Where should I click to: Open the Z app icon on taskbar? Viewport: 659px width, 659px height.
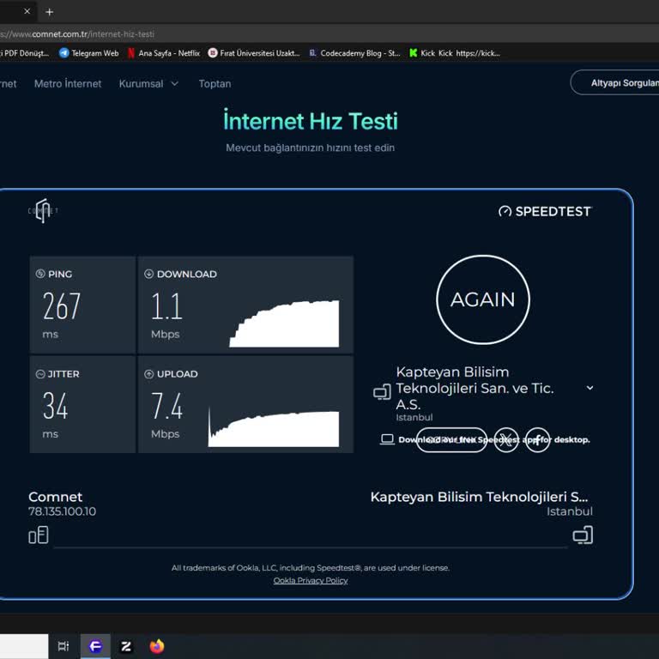click(x=125, y=646)
